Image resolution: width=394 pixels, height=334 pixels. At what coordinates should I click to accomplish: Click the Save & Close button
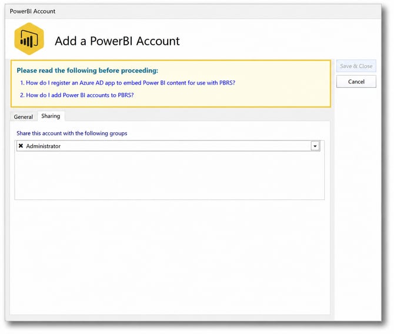(356, 66)
